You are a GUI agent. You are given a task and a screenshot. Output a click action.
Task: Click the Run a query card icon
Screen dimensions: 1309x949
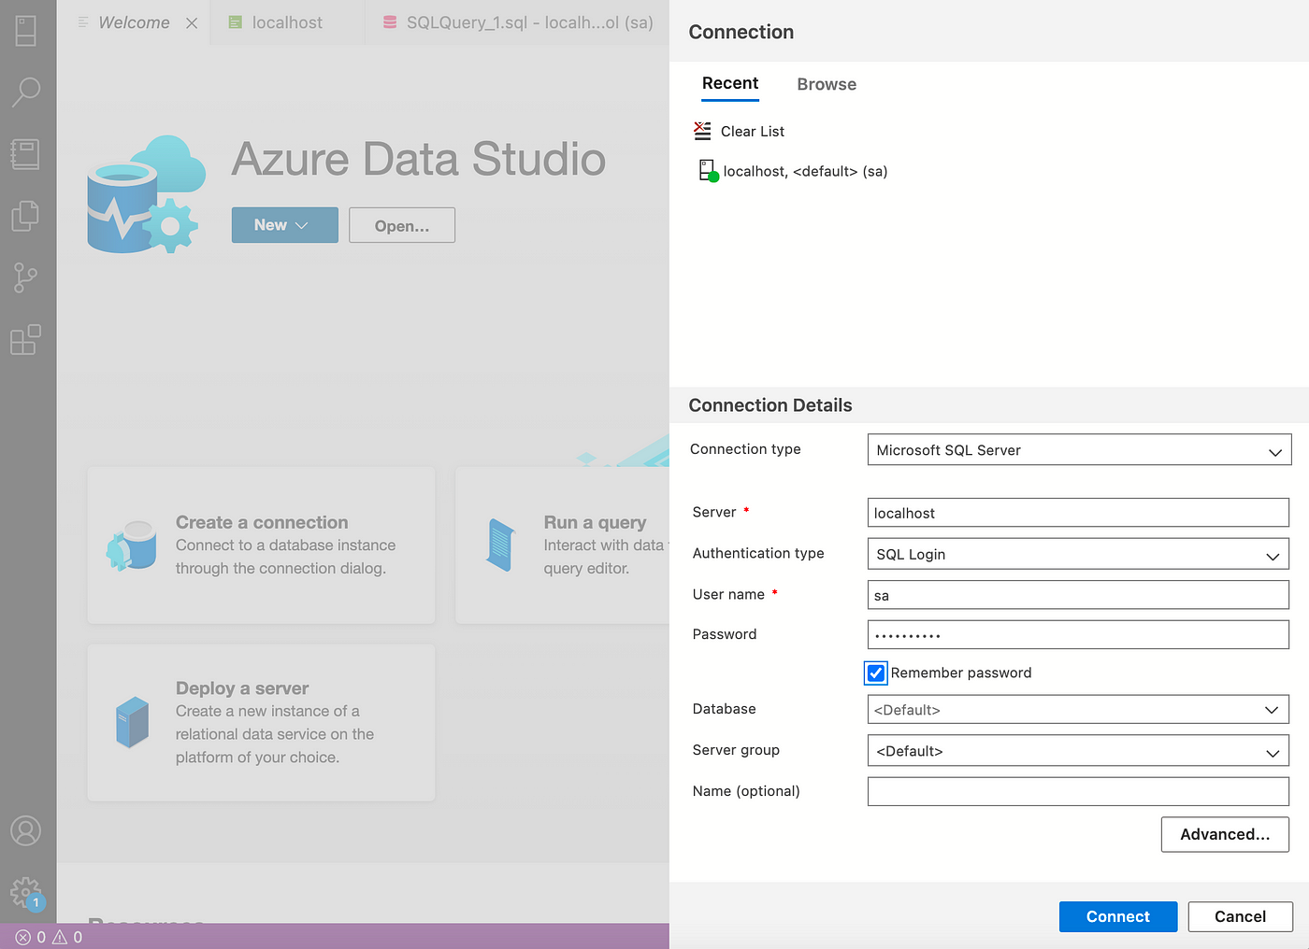(501, 545)
